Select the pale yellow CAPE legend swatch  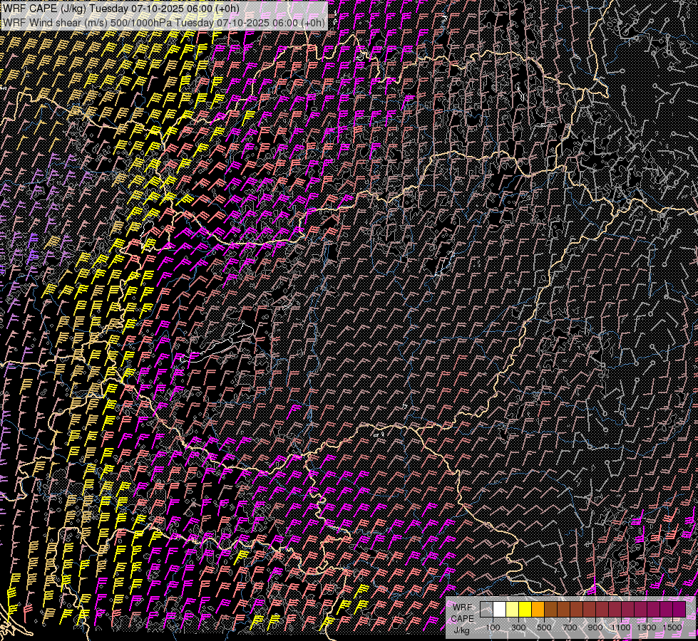point(512,609)
